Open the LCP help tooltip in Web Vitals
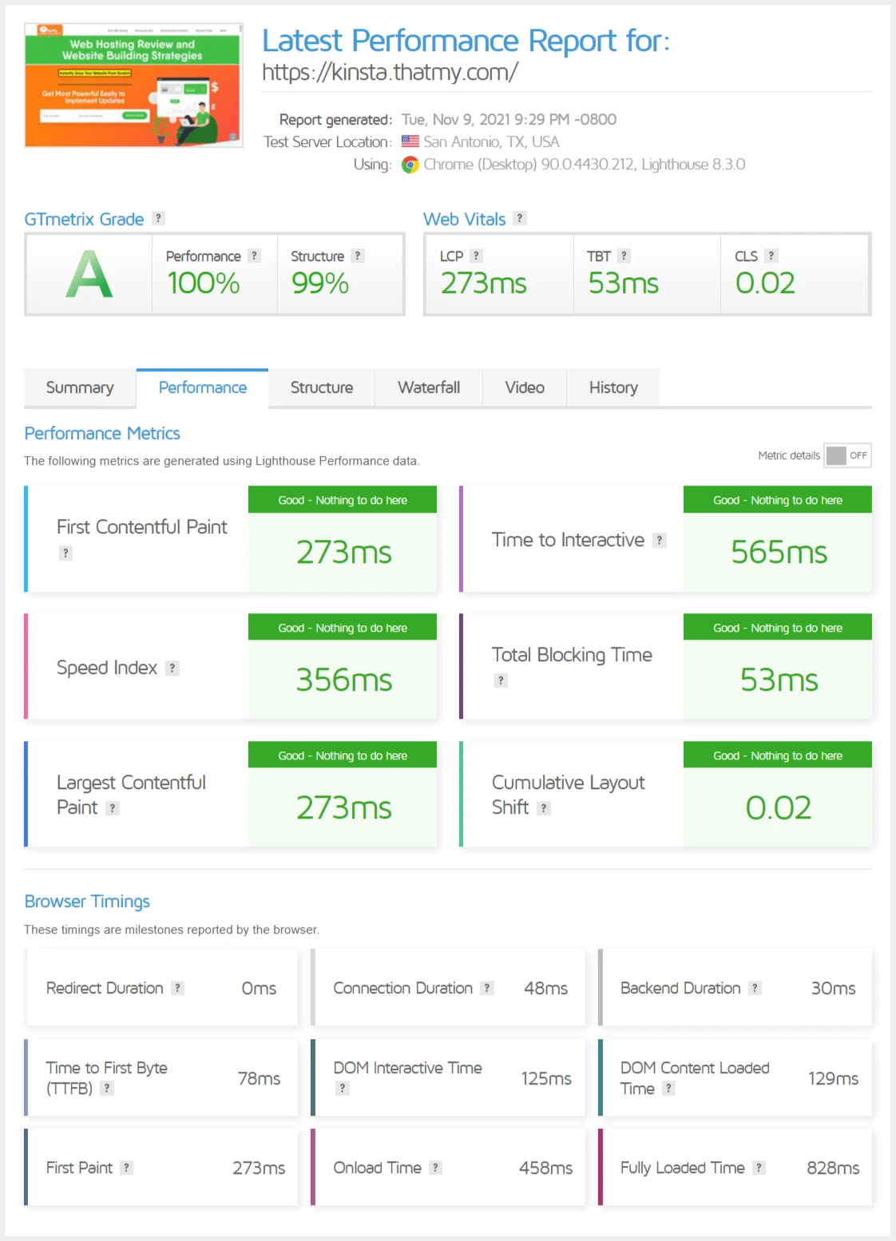The height and width of the screenshot is (1241, 896). coord(475,256)
